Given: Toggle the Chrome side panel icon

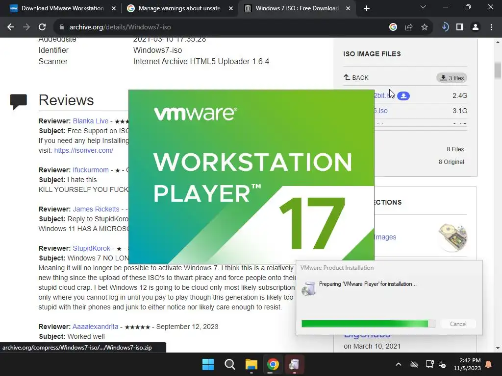Looking at the screenshot, I should (460, 27).
